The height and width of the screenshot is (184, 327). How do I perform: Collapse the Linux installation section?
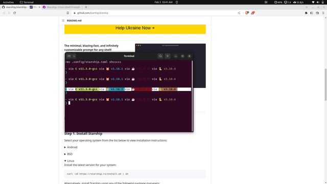click(69, 161)
